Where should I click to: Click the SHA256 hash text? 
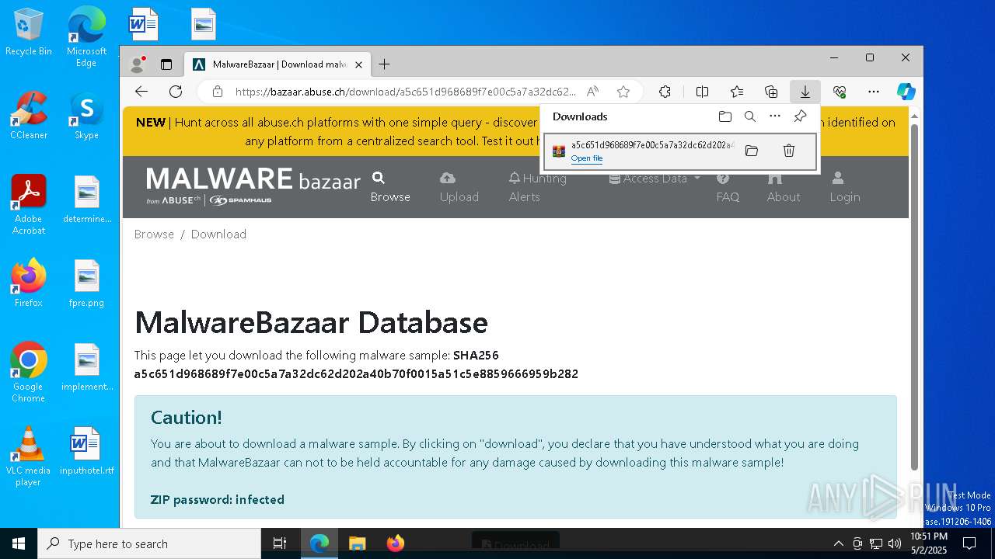point(356,374)
